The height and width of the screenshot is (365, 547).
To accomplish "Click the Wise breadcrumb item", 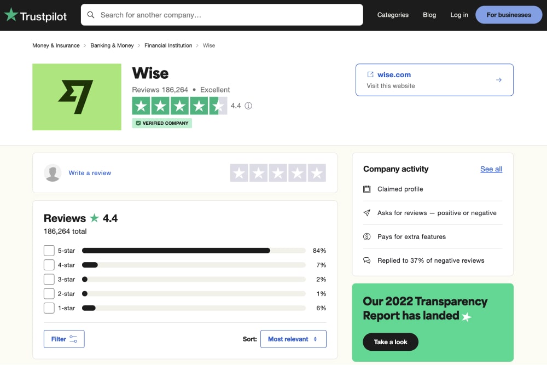I will 209,45.
